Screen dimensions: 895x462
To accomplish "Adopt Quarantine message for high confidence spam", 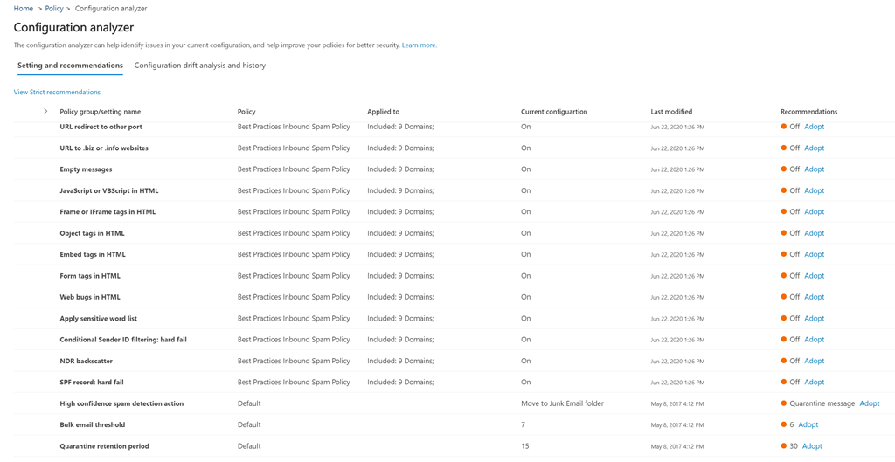I will [869, 403].
